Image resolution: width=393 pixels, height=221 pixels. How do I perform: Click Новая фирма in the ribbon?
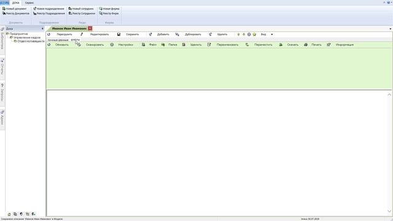click(109, 9)
